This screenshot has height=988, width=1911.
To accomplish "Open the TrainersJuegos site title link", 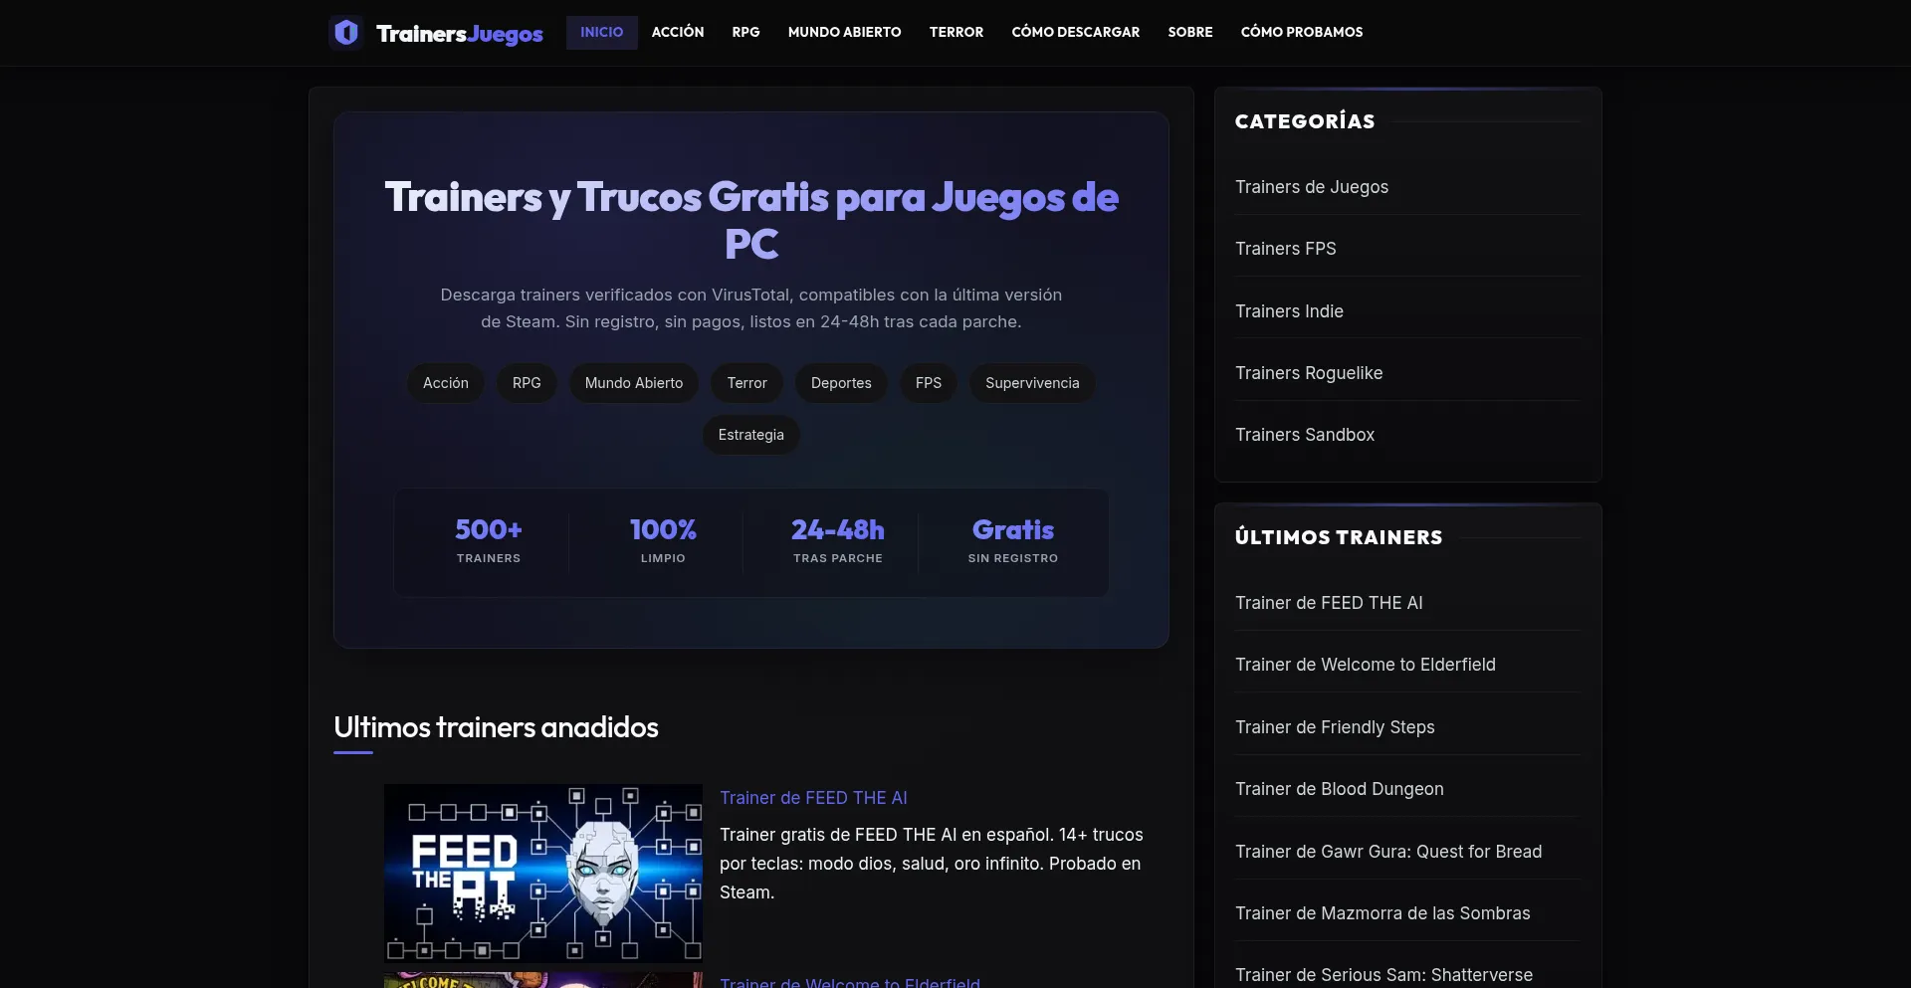I will (x=460, y=34).
